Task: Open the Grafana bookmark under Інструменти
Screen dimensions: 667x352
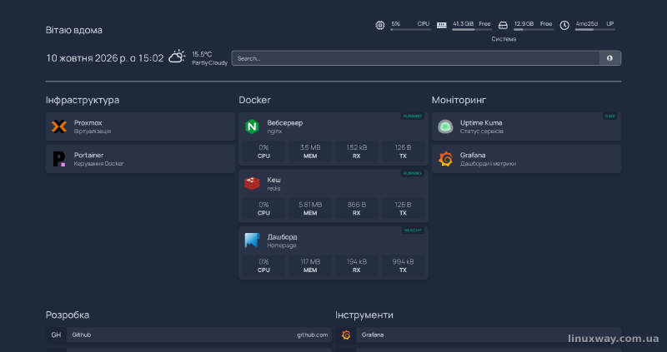Action: (x=478, y=335)
